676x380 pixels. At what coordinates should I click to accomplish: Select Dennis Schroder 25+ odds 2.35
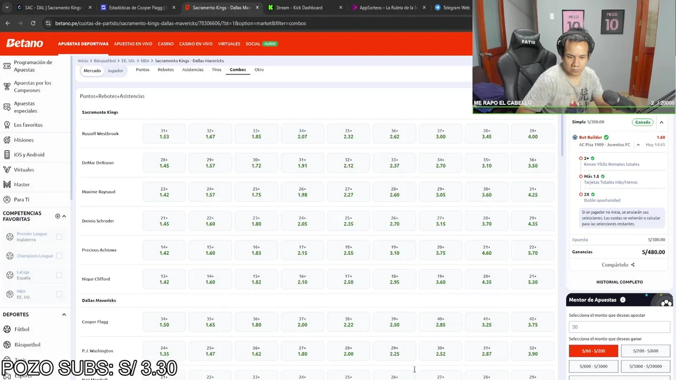349,221
